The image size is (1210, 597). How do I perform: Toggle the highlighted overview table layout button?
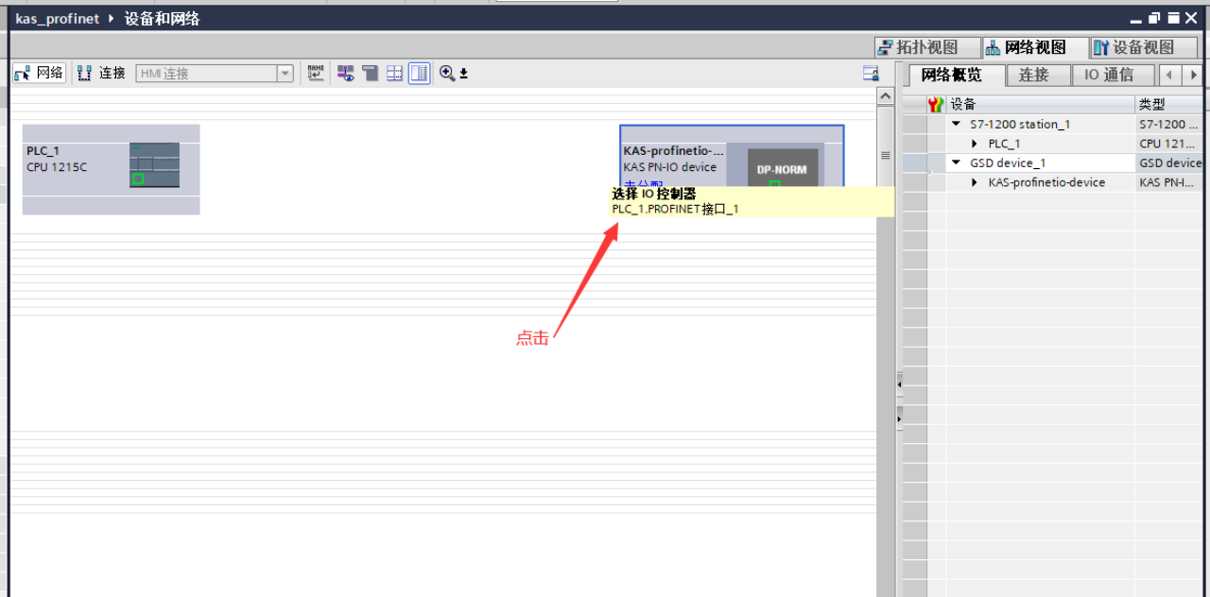coord(420,73)
